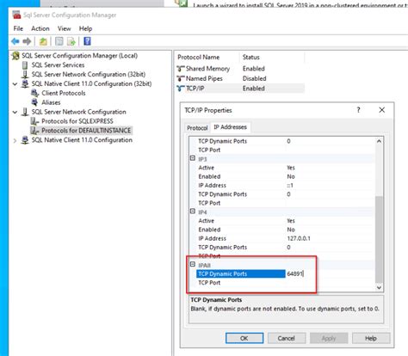408x356 pixels.
Task: Click the property list scrollbar thumb
Action: point(379,239)
